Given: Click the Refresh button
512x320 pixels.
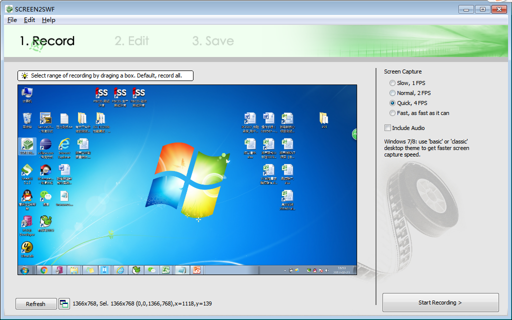Looking at the screenshot, I should (x=36, y=303).
